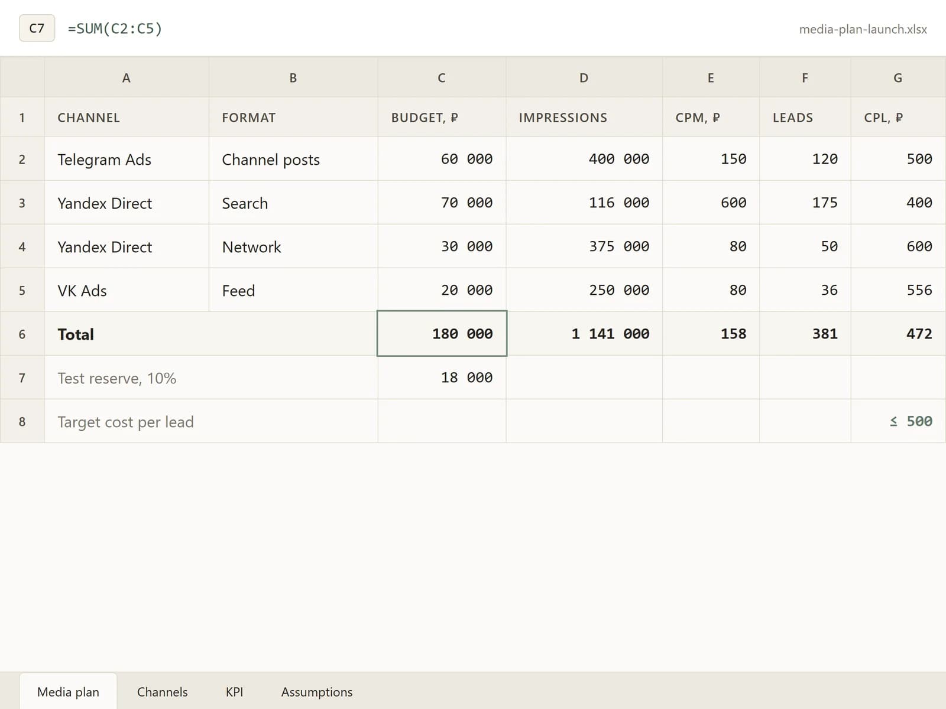Click the Target cost per lead cell

coord(211,421)
